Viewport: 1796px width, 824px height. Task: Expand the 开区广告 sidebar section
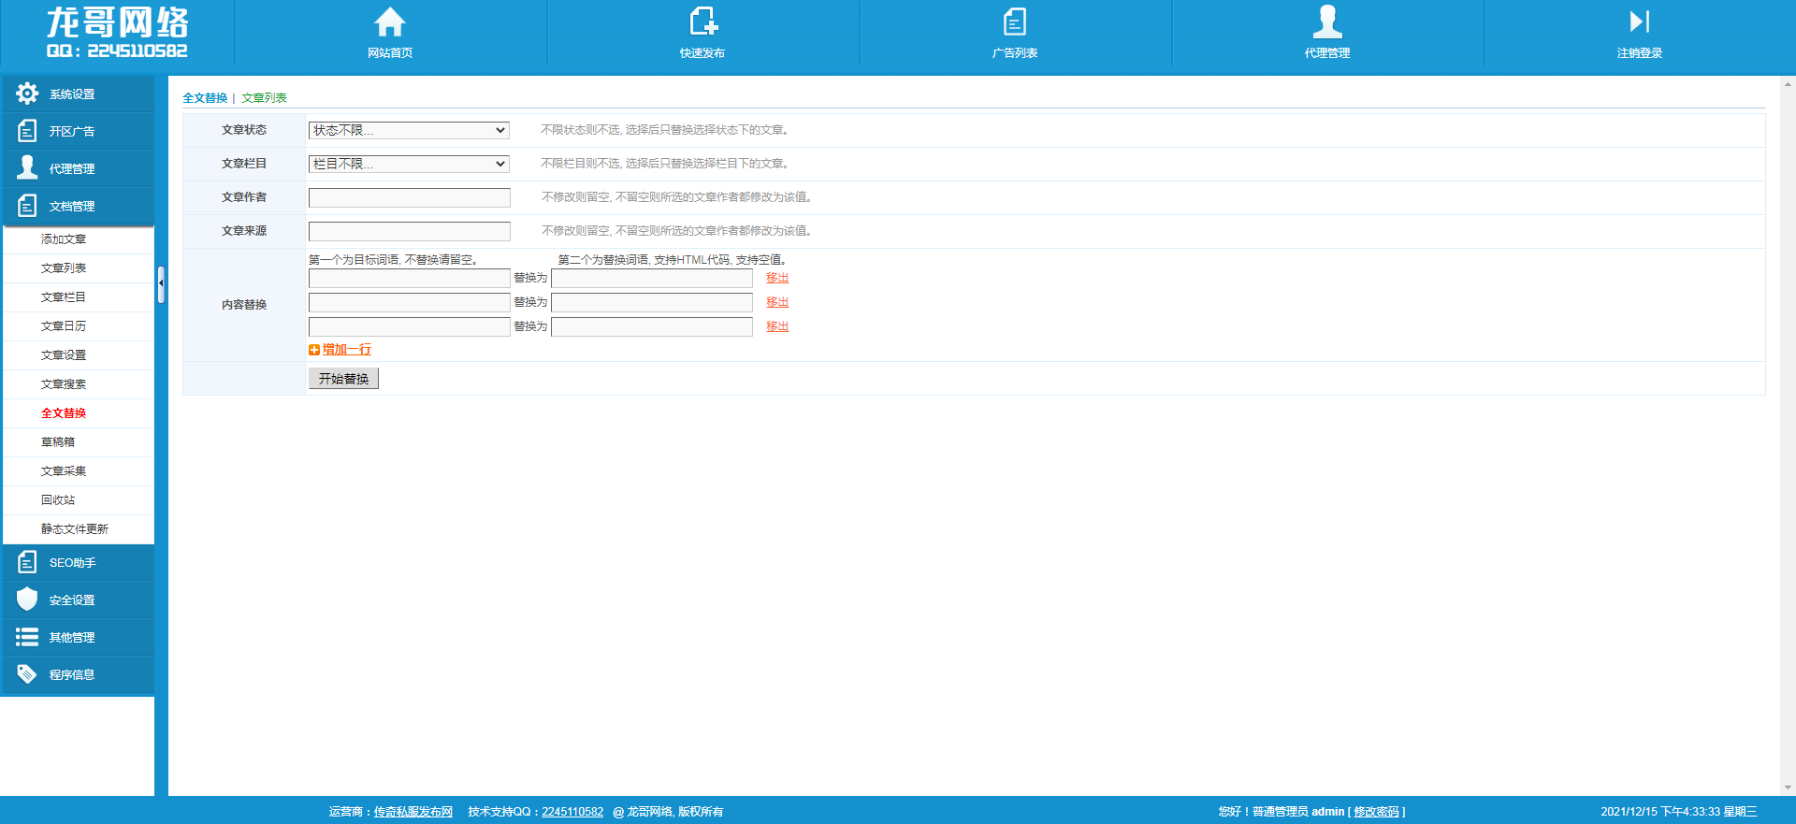coord(79,132)
